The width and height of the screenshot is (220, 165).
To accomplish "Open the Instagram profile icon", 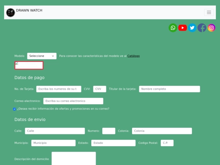I will [211, 28].
